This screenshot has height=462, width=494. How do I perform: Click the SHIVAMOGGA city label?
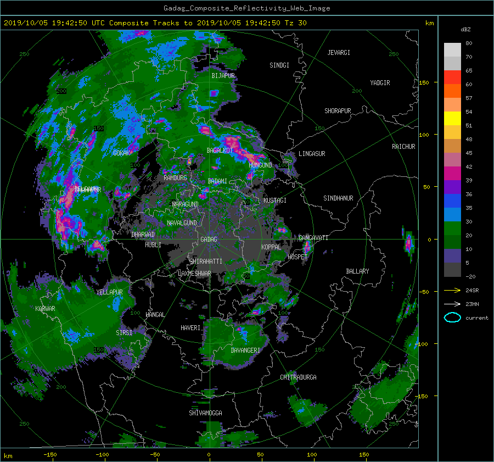205,413
